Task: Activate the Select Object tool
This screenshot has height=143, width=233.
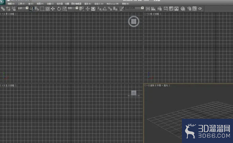Action: click(x=31, y=9)
